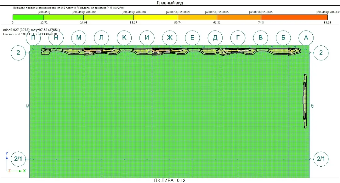This screenshot has width=340, height=183.
Task: Click the 'Главный вид' view title
Action: click(x=170, y=3)
